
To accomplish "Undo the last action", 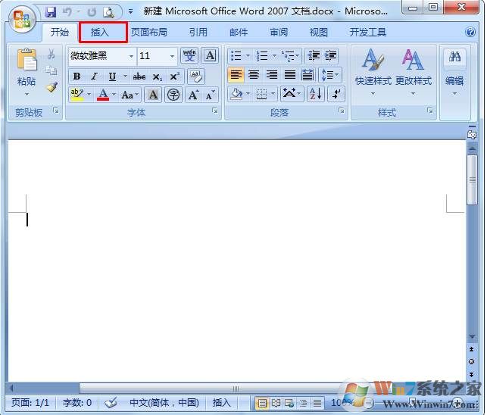I will (67, 12).
